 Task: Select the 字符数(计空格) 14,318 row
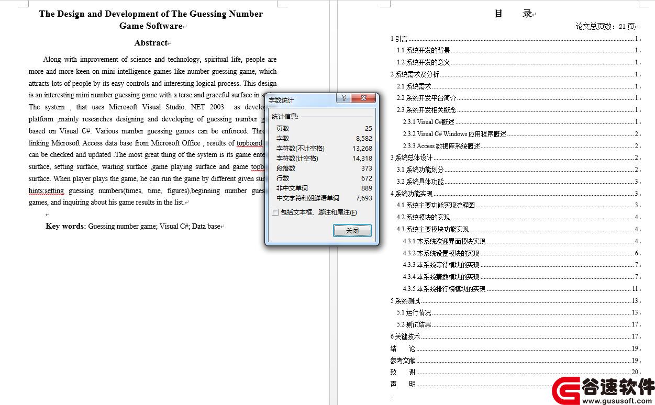tap(324, 158)
